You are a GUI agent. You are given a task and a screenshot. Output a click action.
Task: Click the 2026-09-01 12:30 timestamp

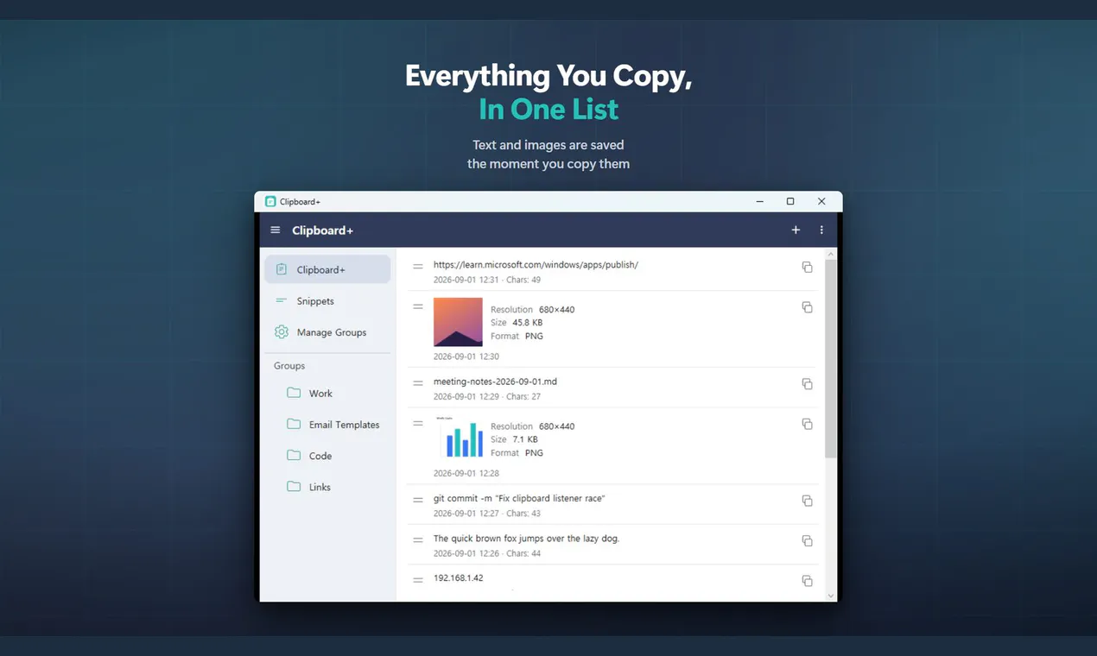[x=466, y=356]
